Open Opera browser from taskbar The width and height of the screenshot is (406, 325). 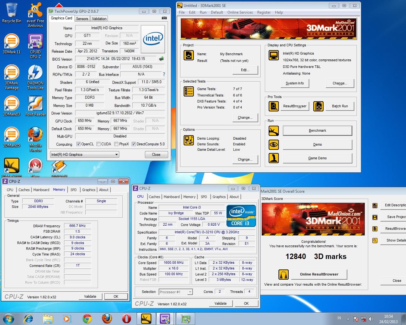(126, 318)
